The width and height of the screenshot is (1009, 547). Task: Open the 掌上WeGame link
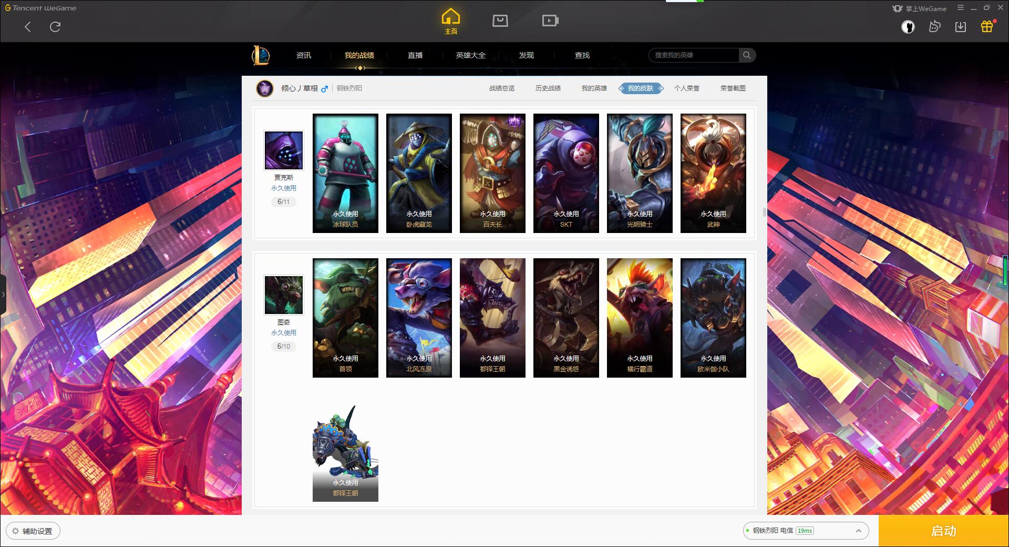point(920,8)
